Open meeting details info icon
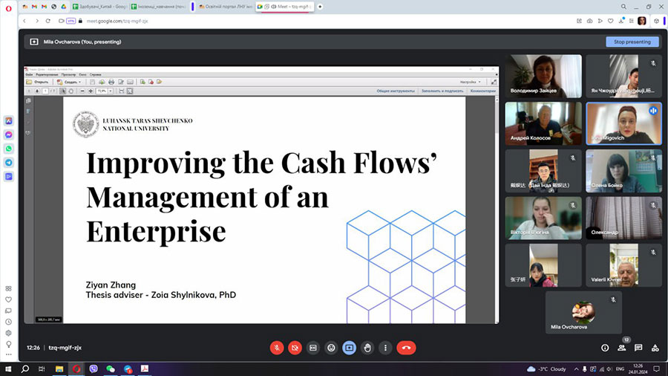Screen dimensions: 668x376 point(605,347)
